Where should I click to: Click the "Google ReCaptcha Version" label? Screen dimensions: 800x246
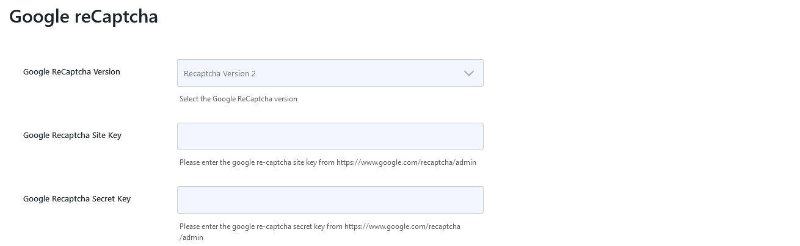[71, 72]
